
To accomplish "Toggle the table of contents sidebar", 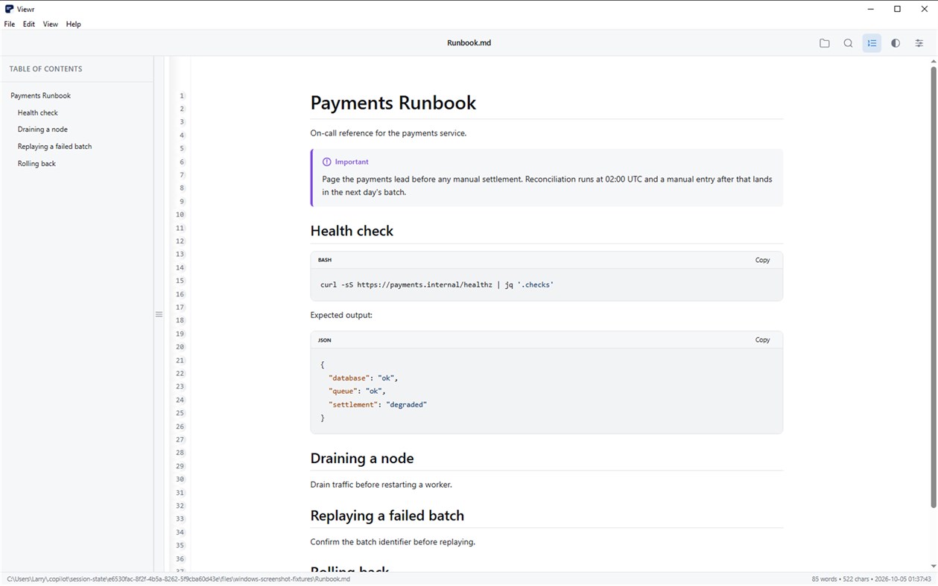I will (x=872, y=43).
